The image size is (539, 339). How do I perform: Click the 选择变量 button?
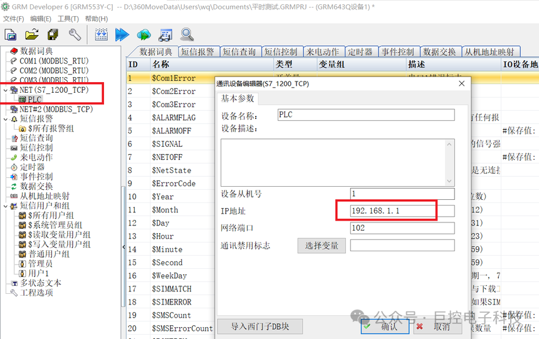coord(322,246)
